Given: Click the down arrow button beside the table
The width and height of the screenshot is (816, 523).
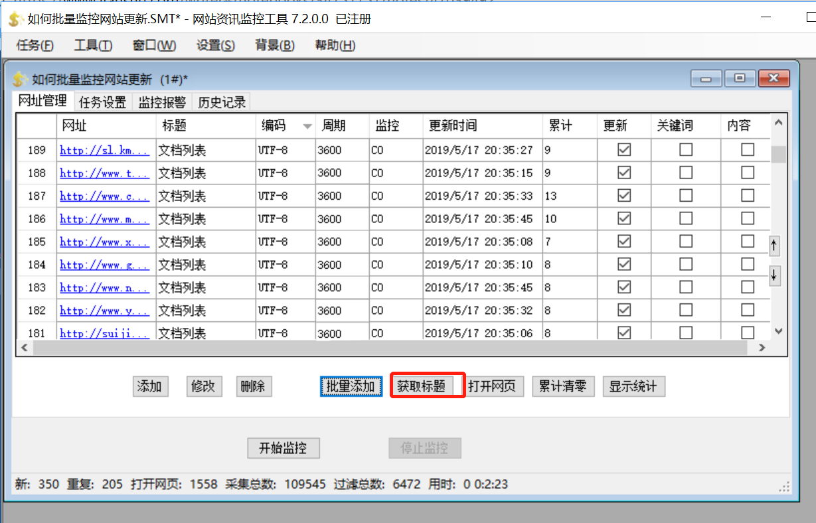Looking at the screenshot, I should (x=774, y=274).
